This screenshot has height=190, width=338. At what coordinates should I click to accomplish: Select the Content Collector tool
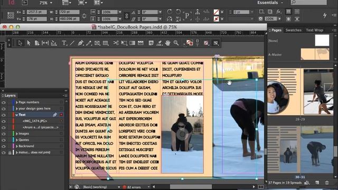54,43
